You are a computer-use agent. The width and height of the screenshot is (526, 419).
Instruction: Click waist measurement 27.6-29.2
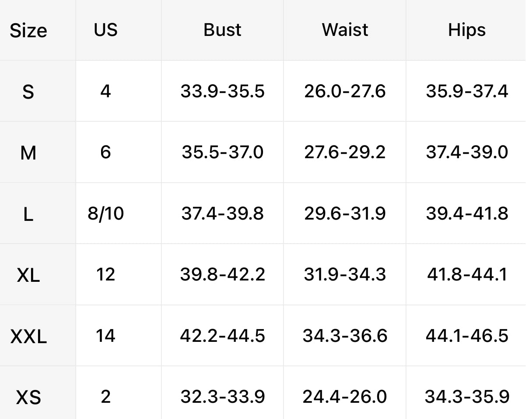coord(345,153)
